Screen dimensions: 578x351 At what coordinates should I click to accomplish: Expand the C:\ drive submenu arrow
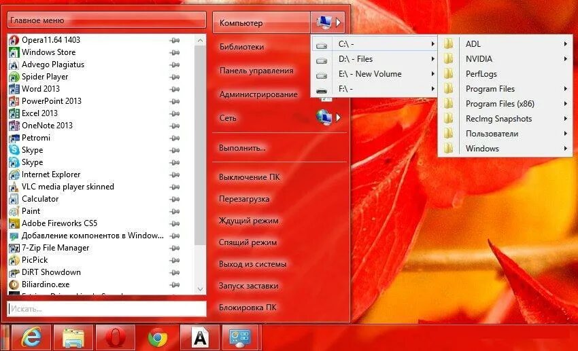point(432,43)
